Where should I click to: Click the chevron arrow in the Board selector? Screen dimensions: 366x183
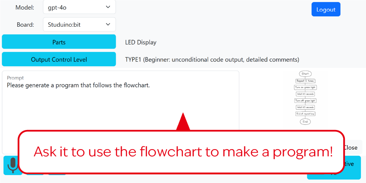click(108, 24)
